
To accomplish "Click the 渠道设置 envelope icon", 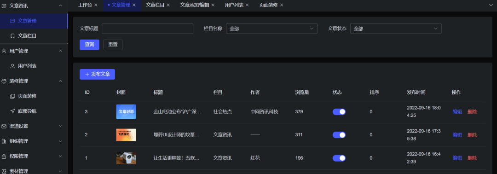I will 4,126.
